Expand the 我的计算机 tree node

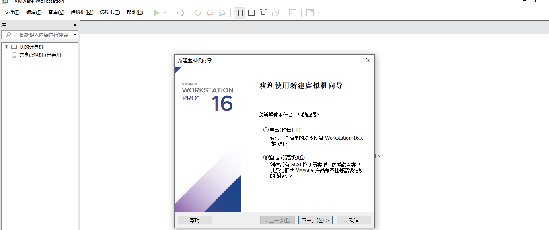pyautogui.click(x=6, y=47)
